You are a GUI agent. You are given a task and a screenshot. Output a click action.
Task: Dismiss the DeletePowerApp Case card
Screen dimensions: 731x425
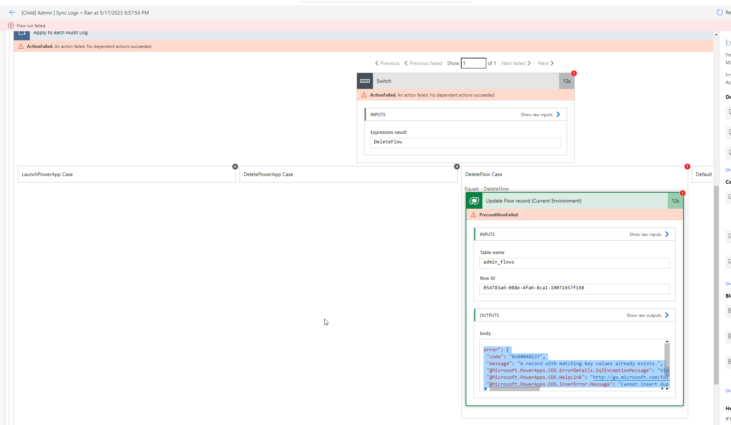457,167
